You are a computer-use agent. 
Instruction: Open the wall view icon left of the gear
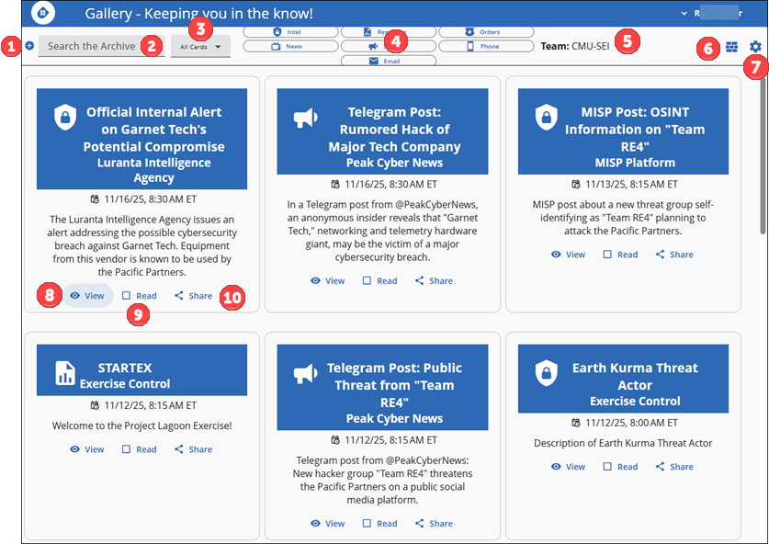click(731, 47)
